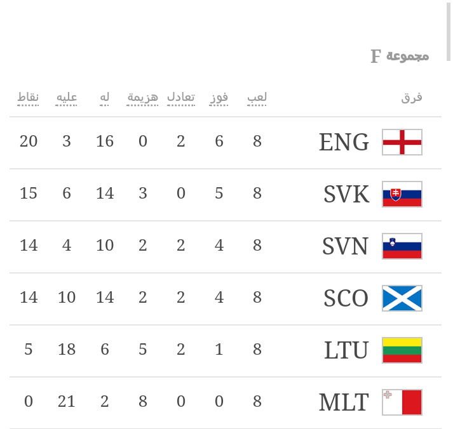This screenshot has height=429, width=453.
Task: Select the SCO team name
Action: coord(346,298)
